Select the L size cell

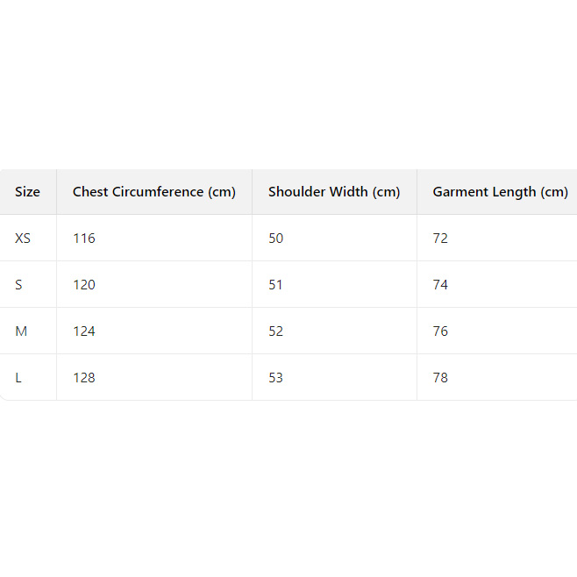[18, 378]
